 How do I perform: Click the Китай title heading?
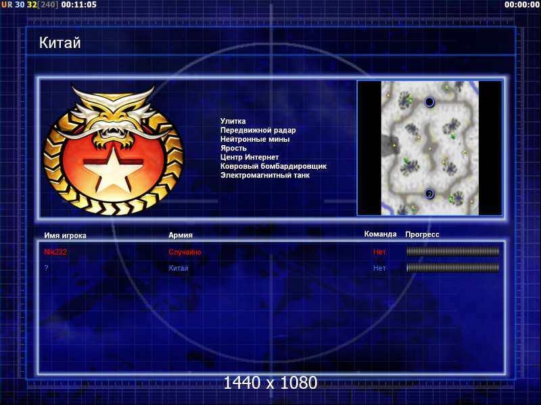click(x=60, y=43)
